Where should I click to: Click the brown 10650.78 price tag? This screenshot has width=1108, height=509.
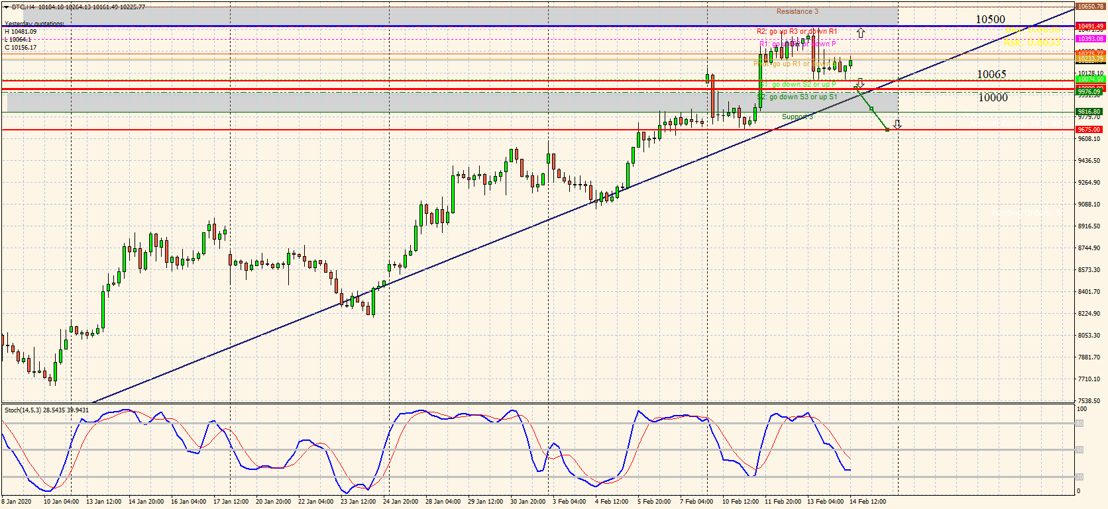coord(1089,7)
